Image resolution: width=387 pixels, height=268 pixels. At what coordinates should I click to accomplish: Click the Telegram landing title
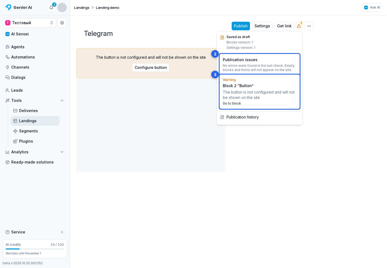tap(98, 33)
